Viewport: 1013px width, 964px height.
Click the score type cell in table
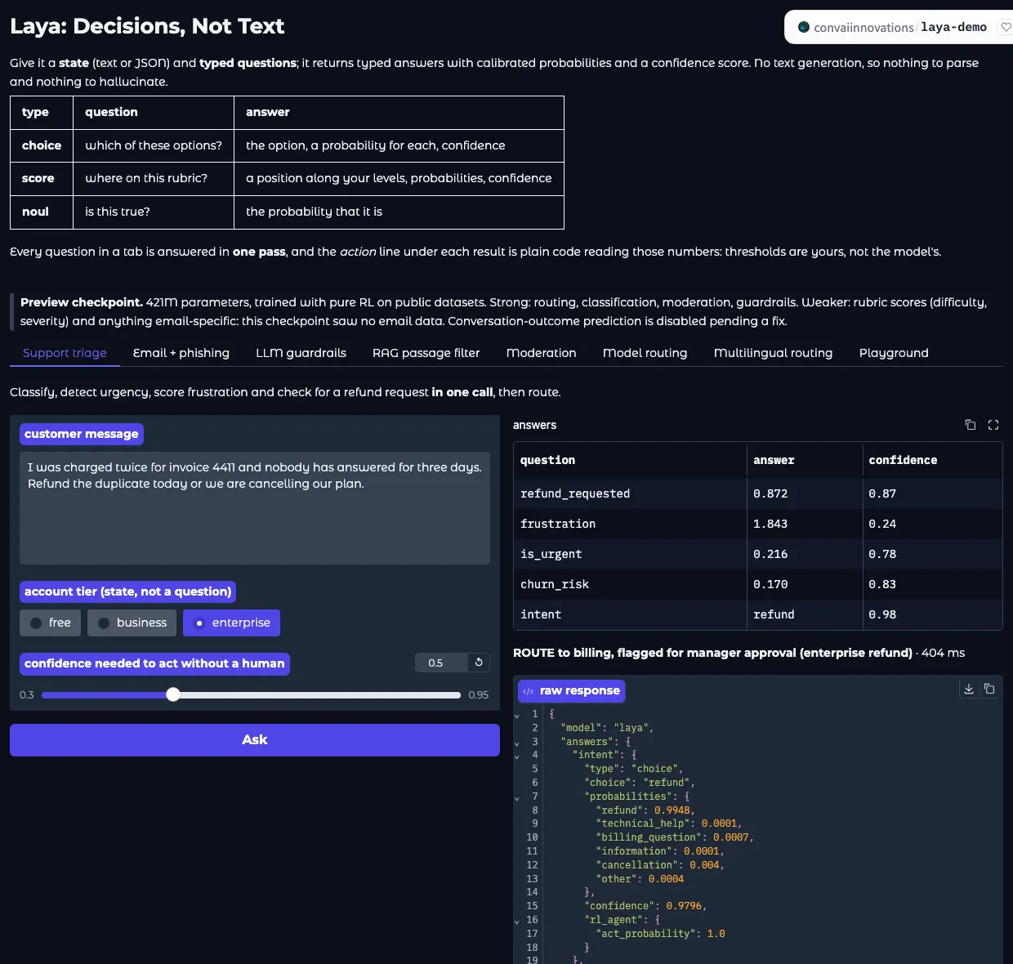pos(42,178)
